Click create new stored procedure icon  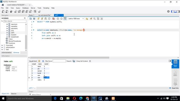point(27,12)
